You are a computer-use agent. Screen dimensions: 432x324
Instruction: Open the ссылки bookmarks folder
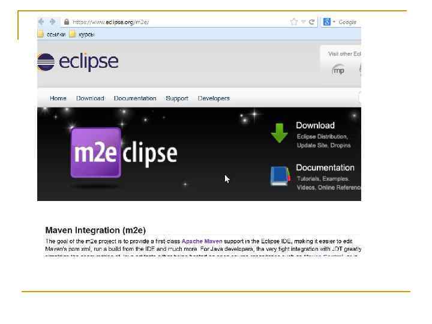tap(52, 34)
